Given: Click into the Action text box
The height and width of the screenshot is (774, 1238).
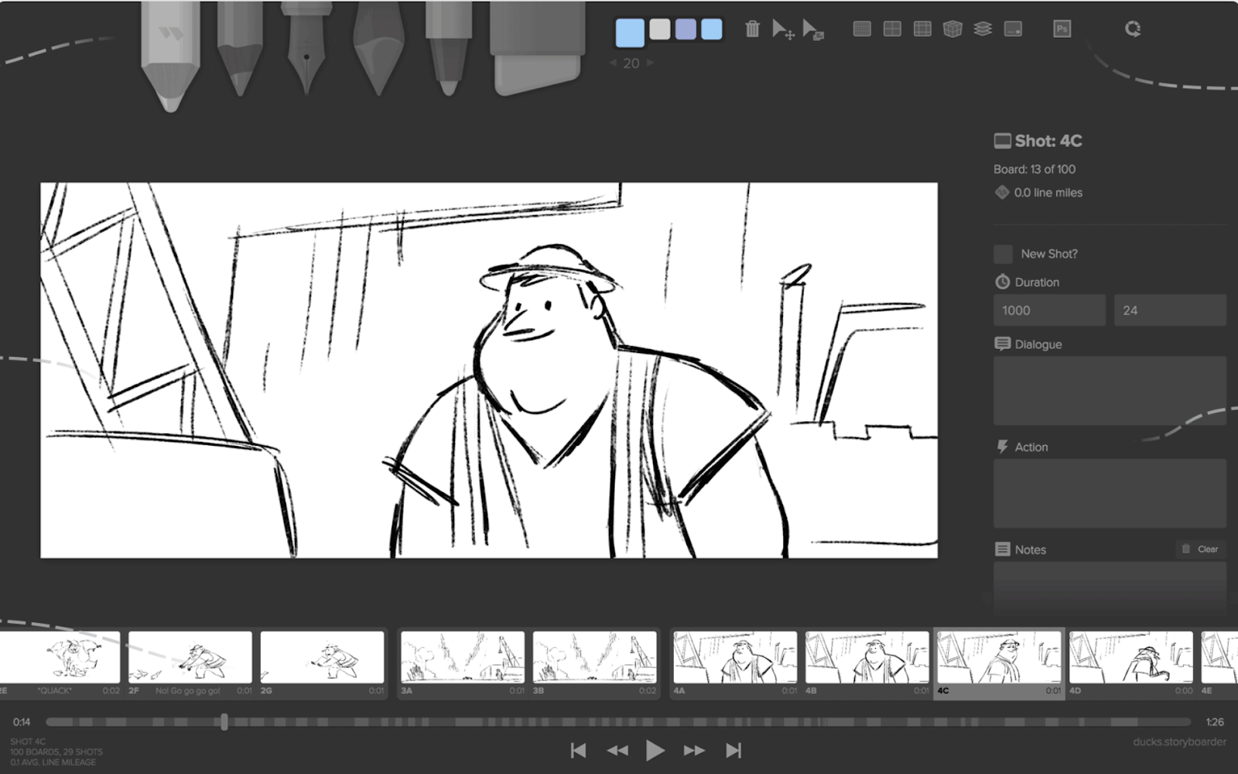Looking at the screenshot, I should coord(1110,494).
